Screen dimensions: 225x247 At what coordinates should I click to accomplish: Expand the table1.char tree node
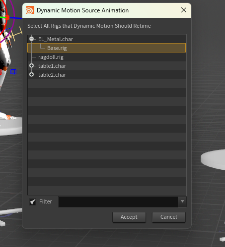click(x=31, y=66)
